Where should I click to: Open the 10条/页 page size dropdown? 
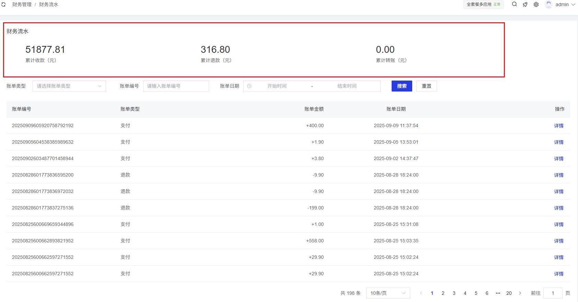click(388, 293)
